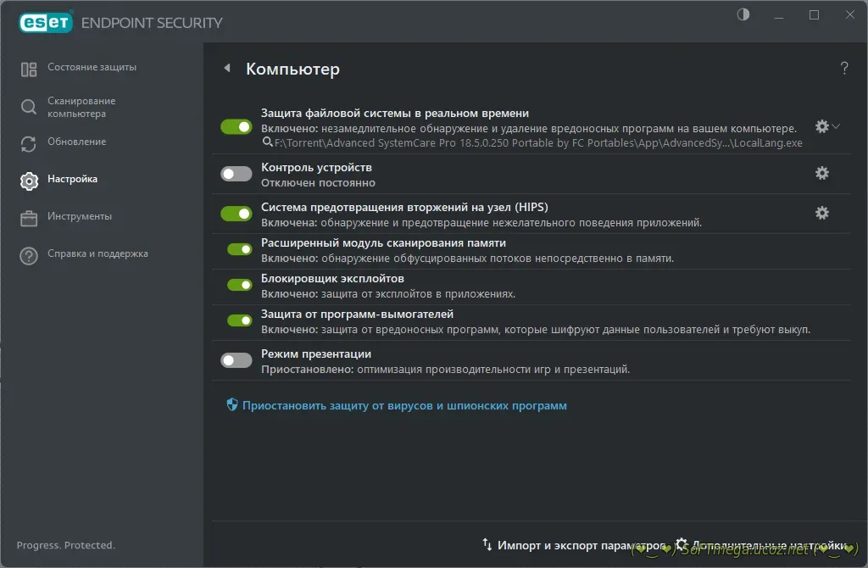Viewport: 868px width, 568px height.
Task: Click Приостановить защиту от вирусов link
Action: (x=404, y=406)
